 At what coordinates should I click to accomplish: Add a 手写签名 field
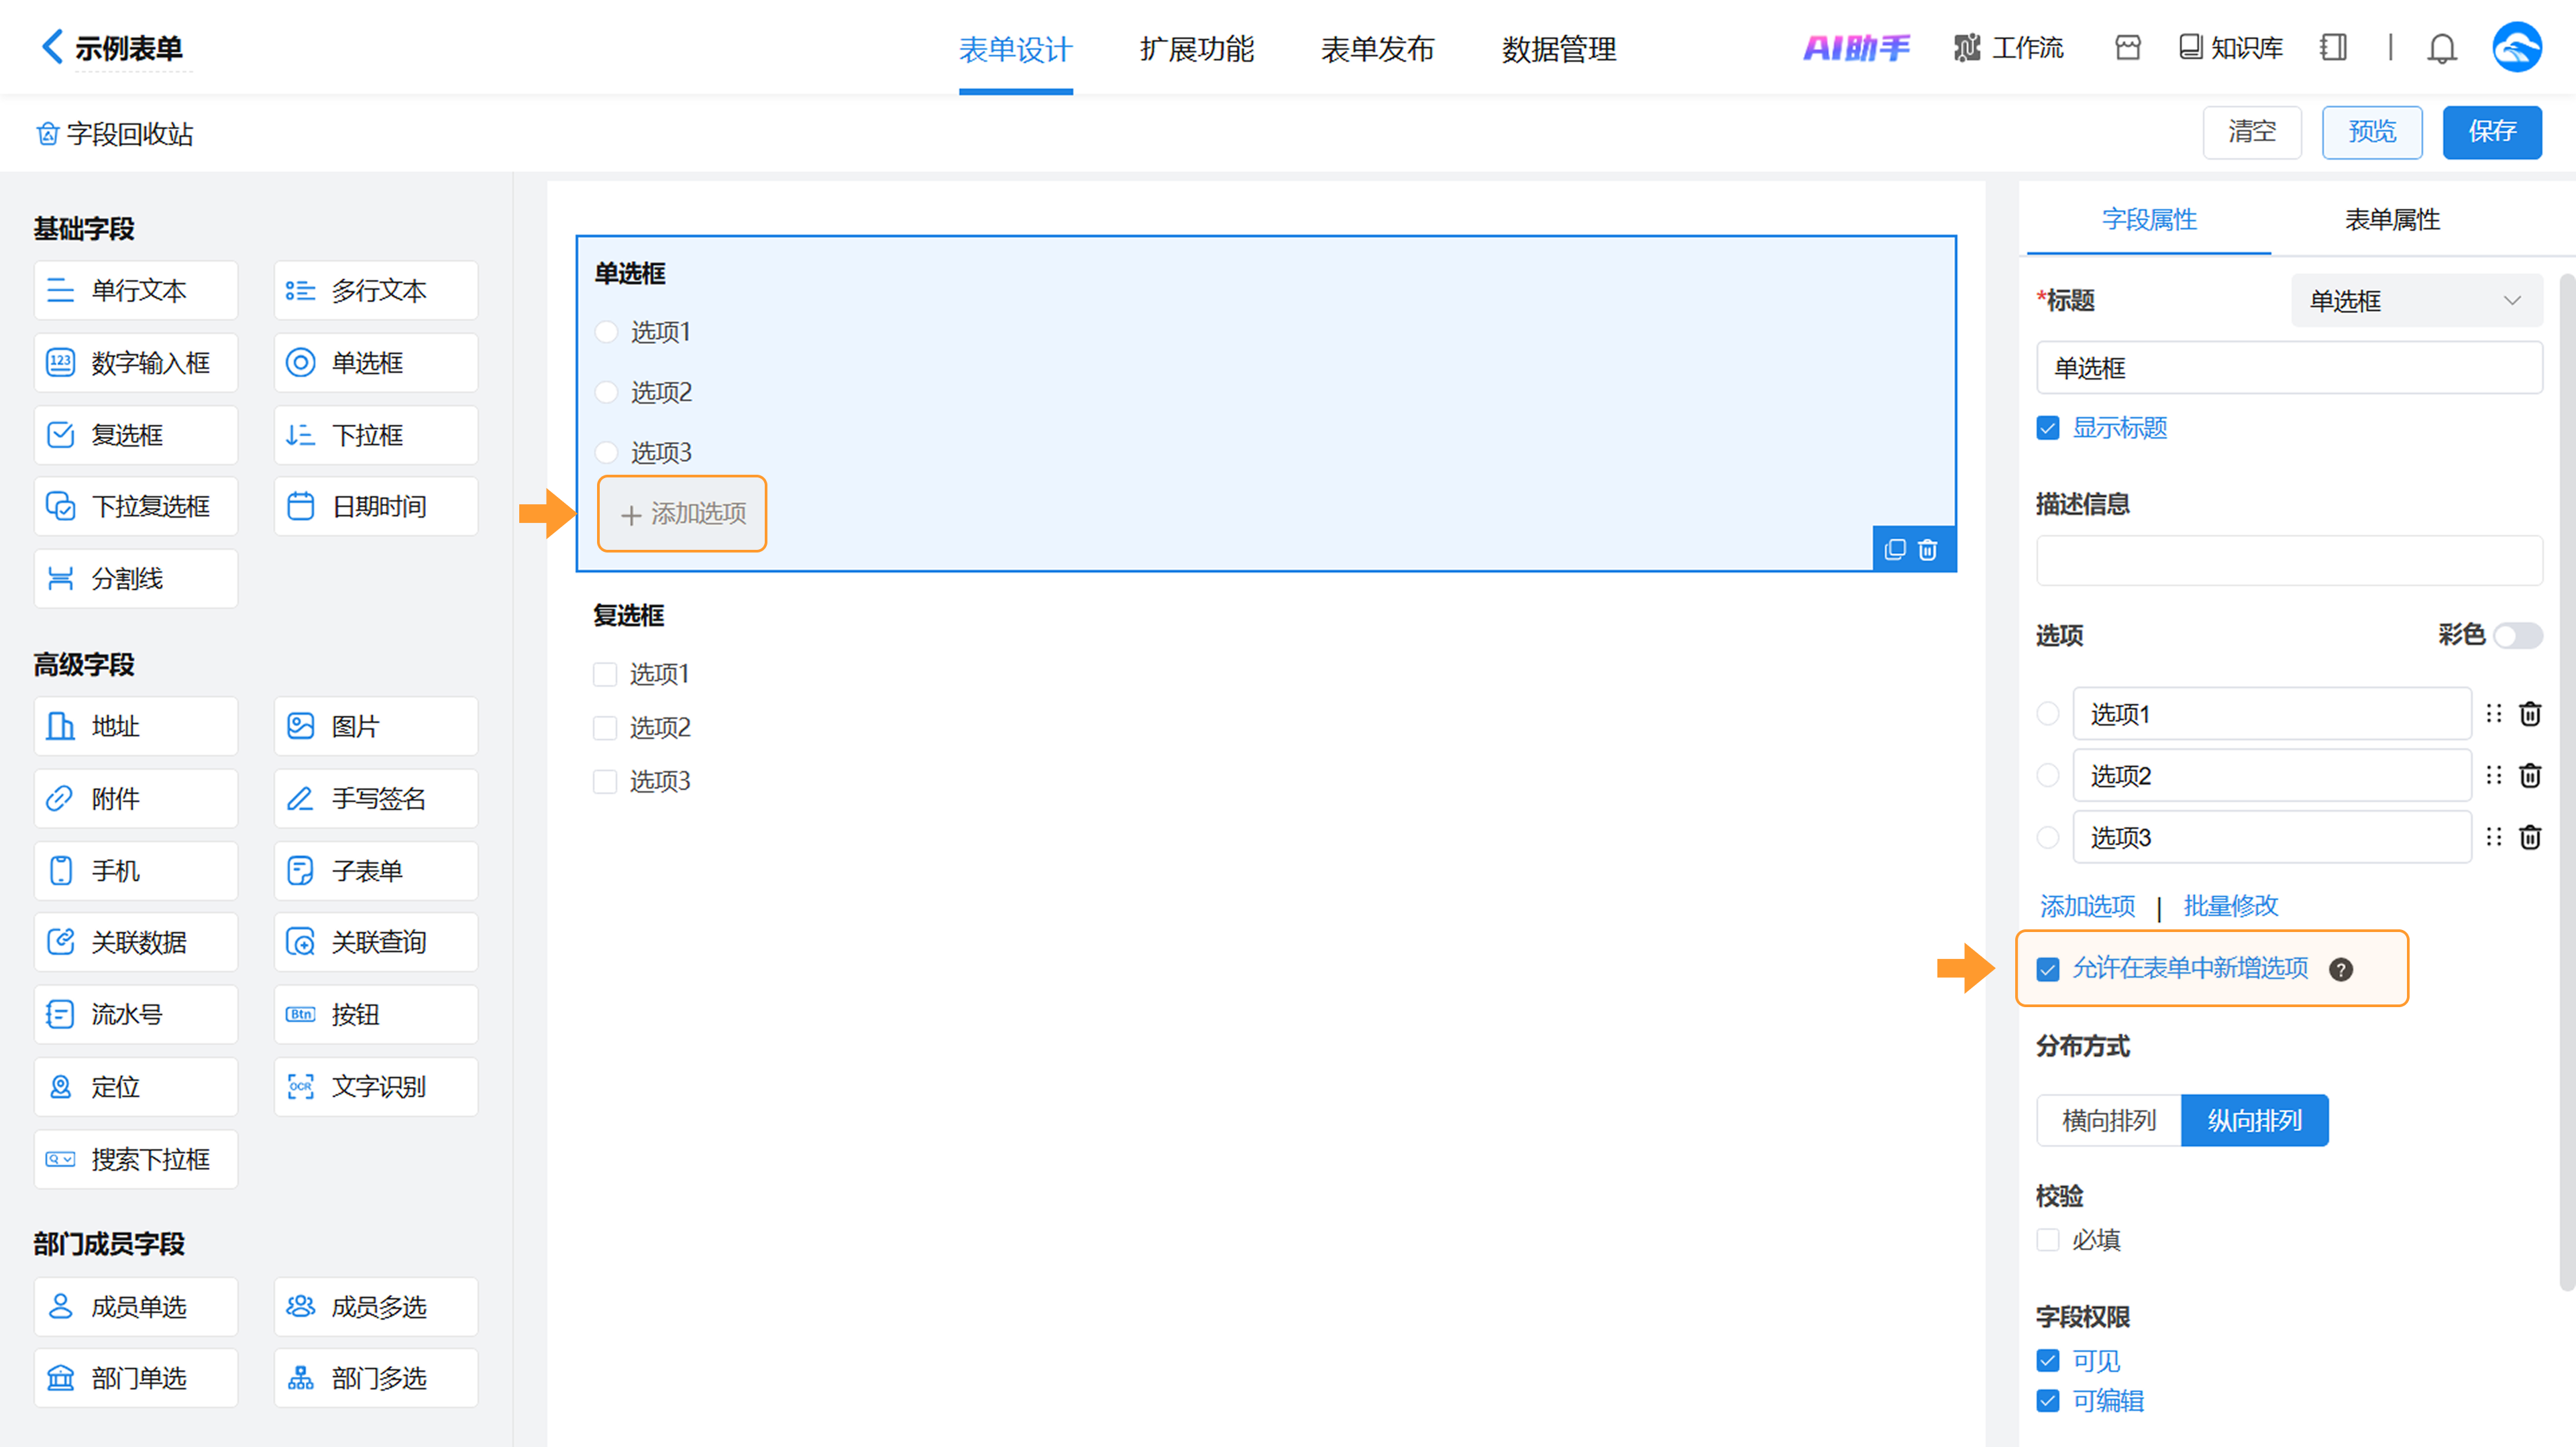pyautogui.click(x=376, y=799)
